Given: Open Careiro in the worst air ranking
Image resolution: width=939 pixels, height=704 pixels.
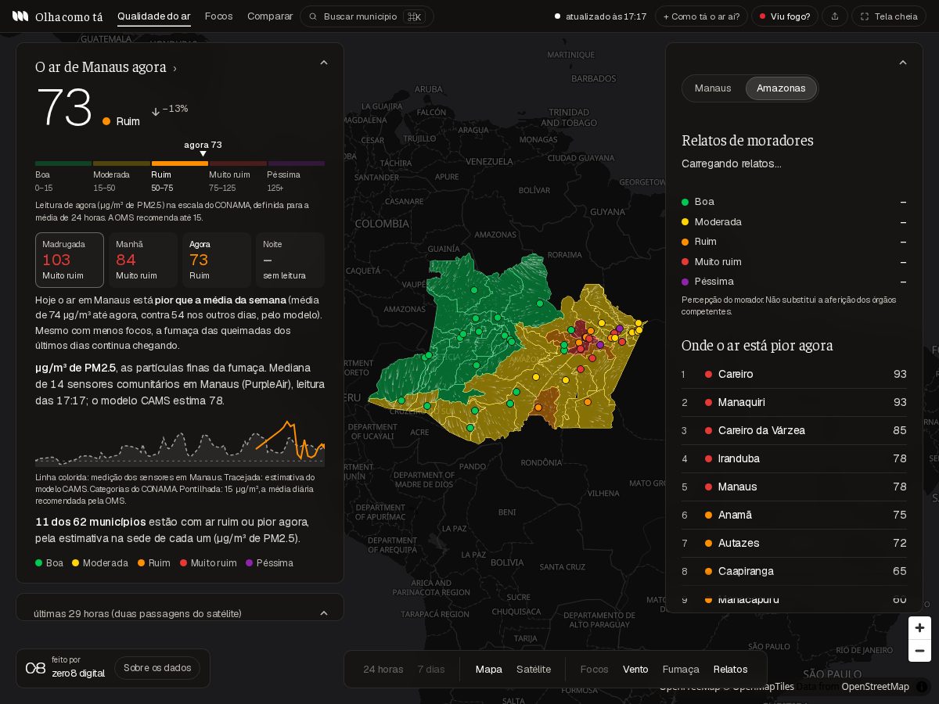Looking at the screenshot, I should 793,374.
